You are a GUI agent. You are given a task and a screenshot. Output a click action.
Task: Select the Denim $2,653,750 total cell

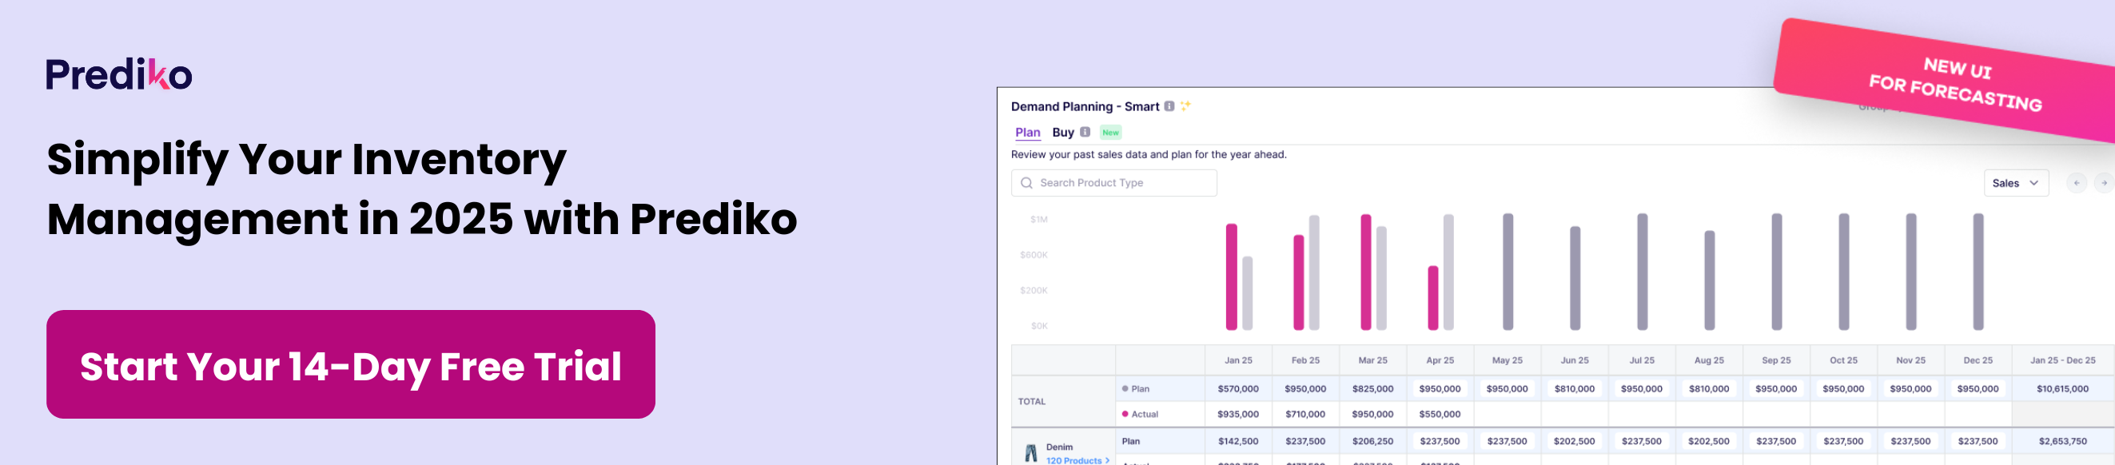click(x=2062, y=441)
